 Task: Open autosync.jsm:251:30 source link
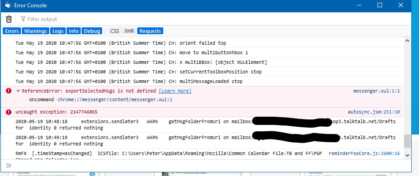[x=374, y=112]
